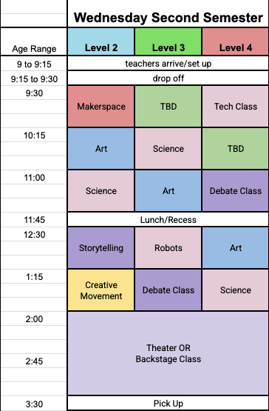
Task: Select the Storytelling cell
Action: (x=101, y=247)
